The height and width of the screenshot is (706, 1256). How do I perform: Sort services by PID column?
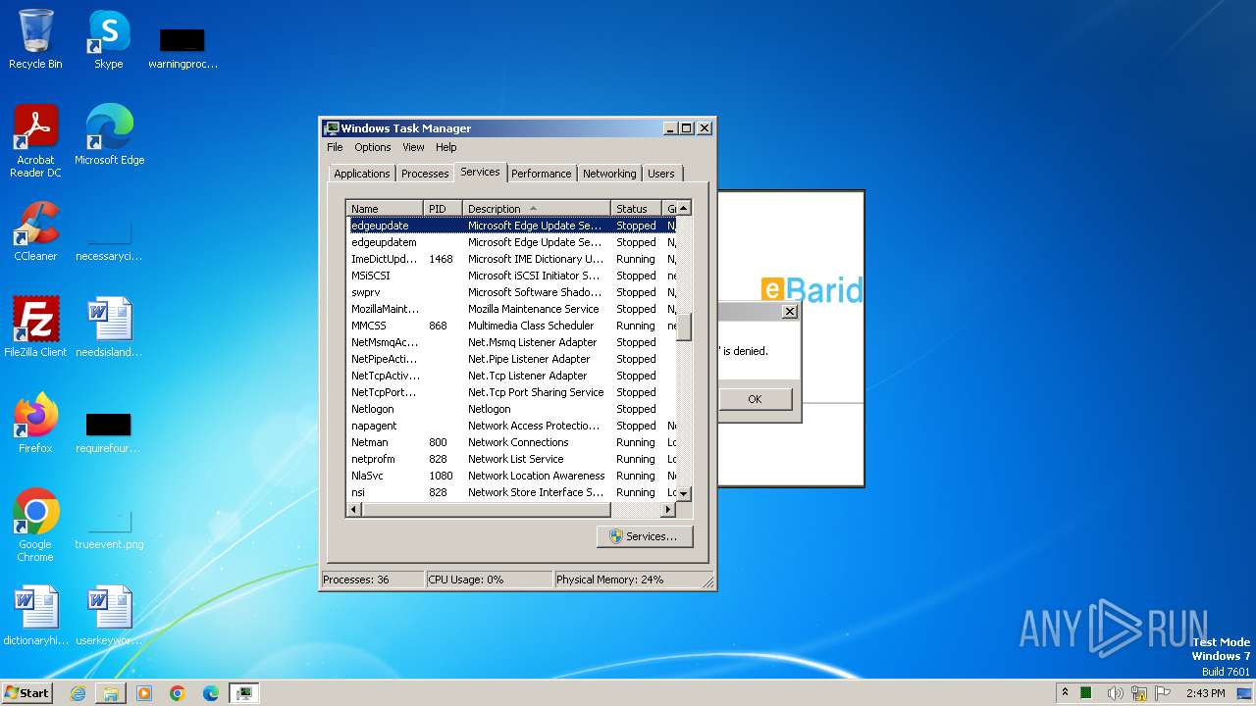[x=443, y=208]
